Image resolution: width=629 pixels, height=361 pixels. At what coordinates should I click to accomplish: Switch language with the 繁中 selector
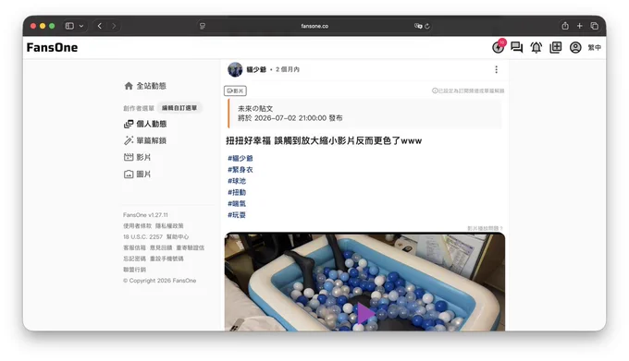(595, 48)
